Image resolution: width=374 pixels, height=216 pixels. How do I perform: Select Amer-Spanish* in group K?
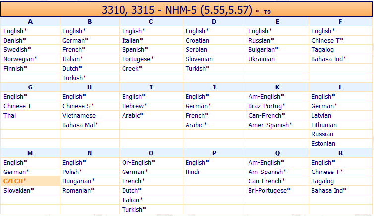270,125
